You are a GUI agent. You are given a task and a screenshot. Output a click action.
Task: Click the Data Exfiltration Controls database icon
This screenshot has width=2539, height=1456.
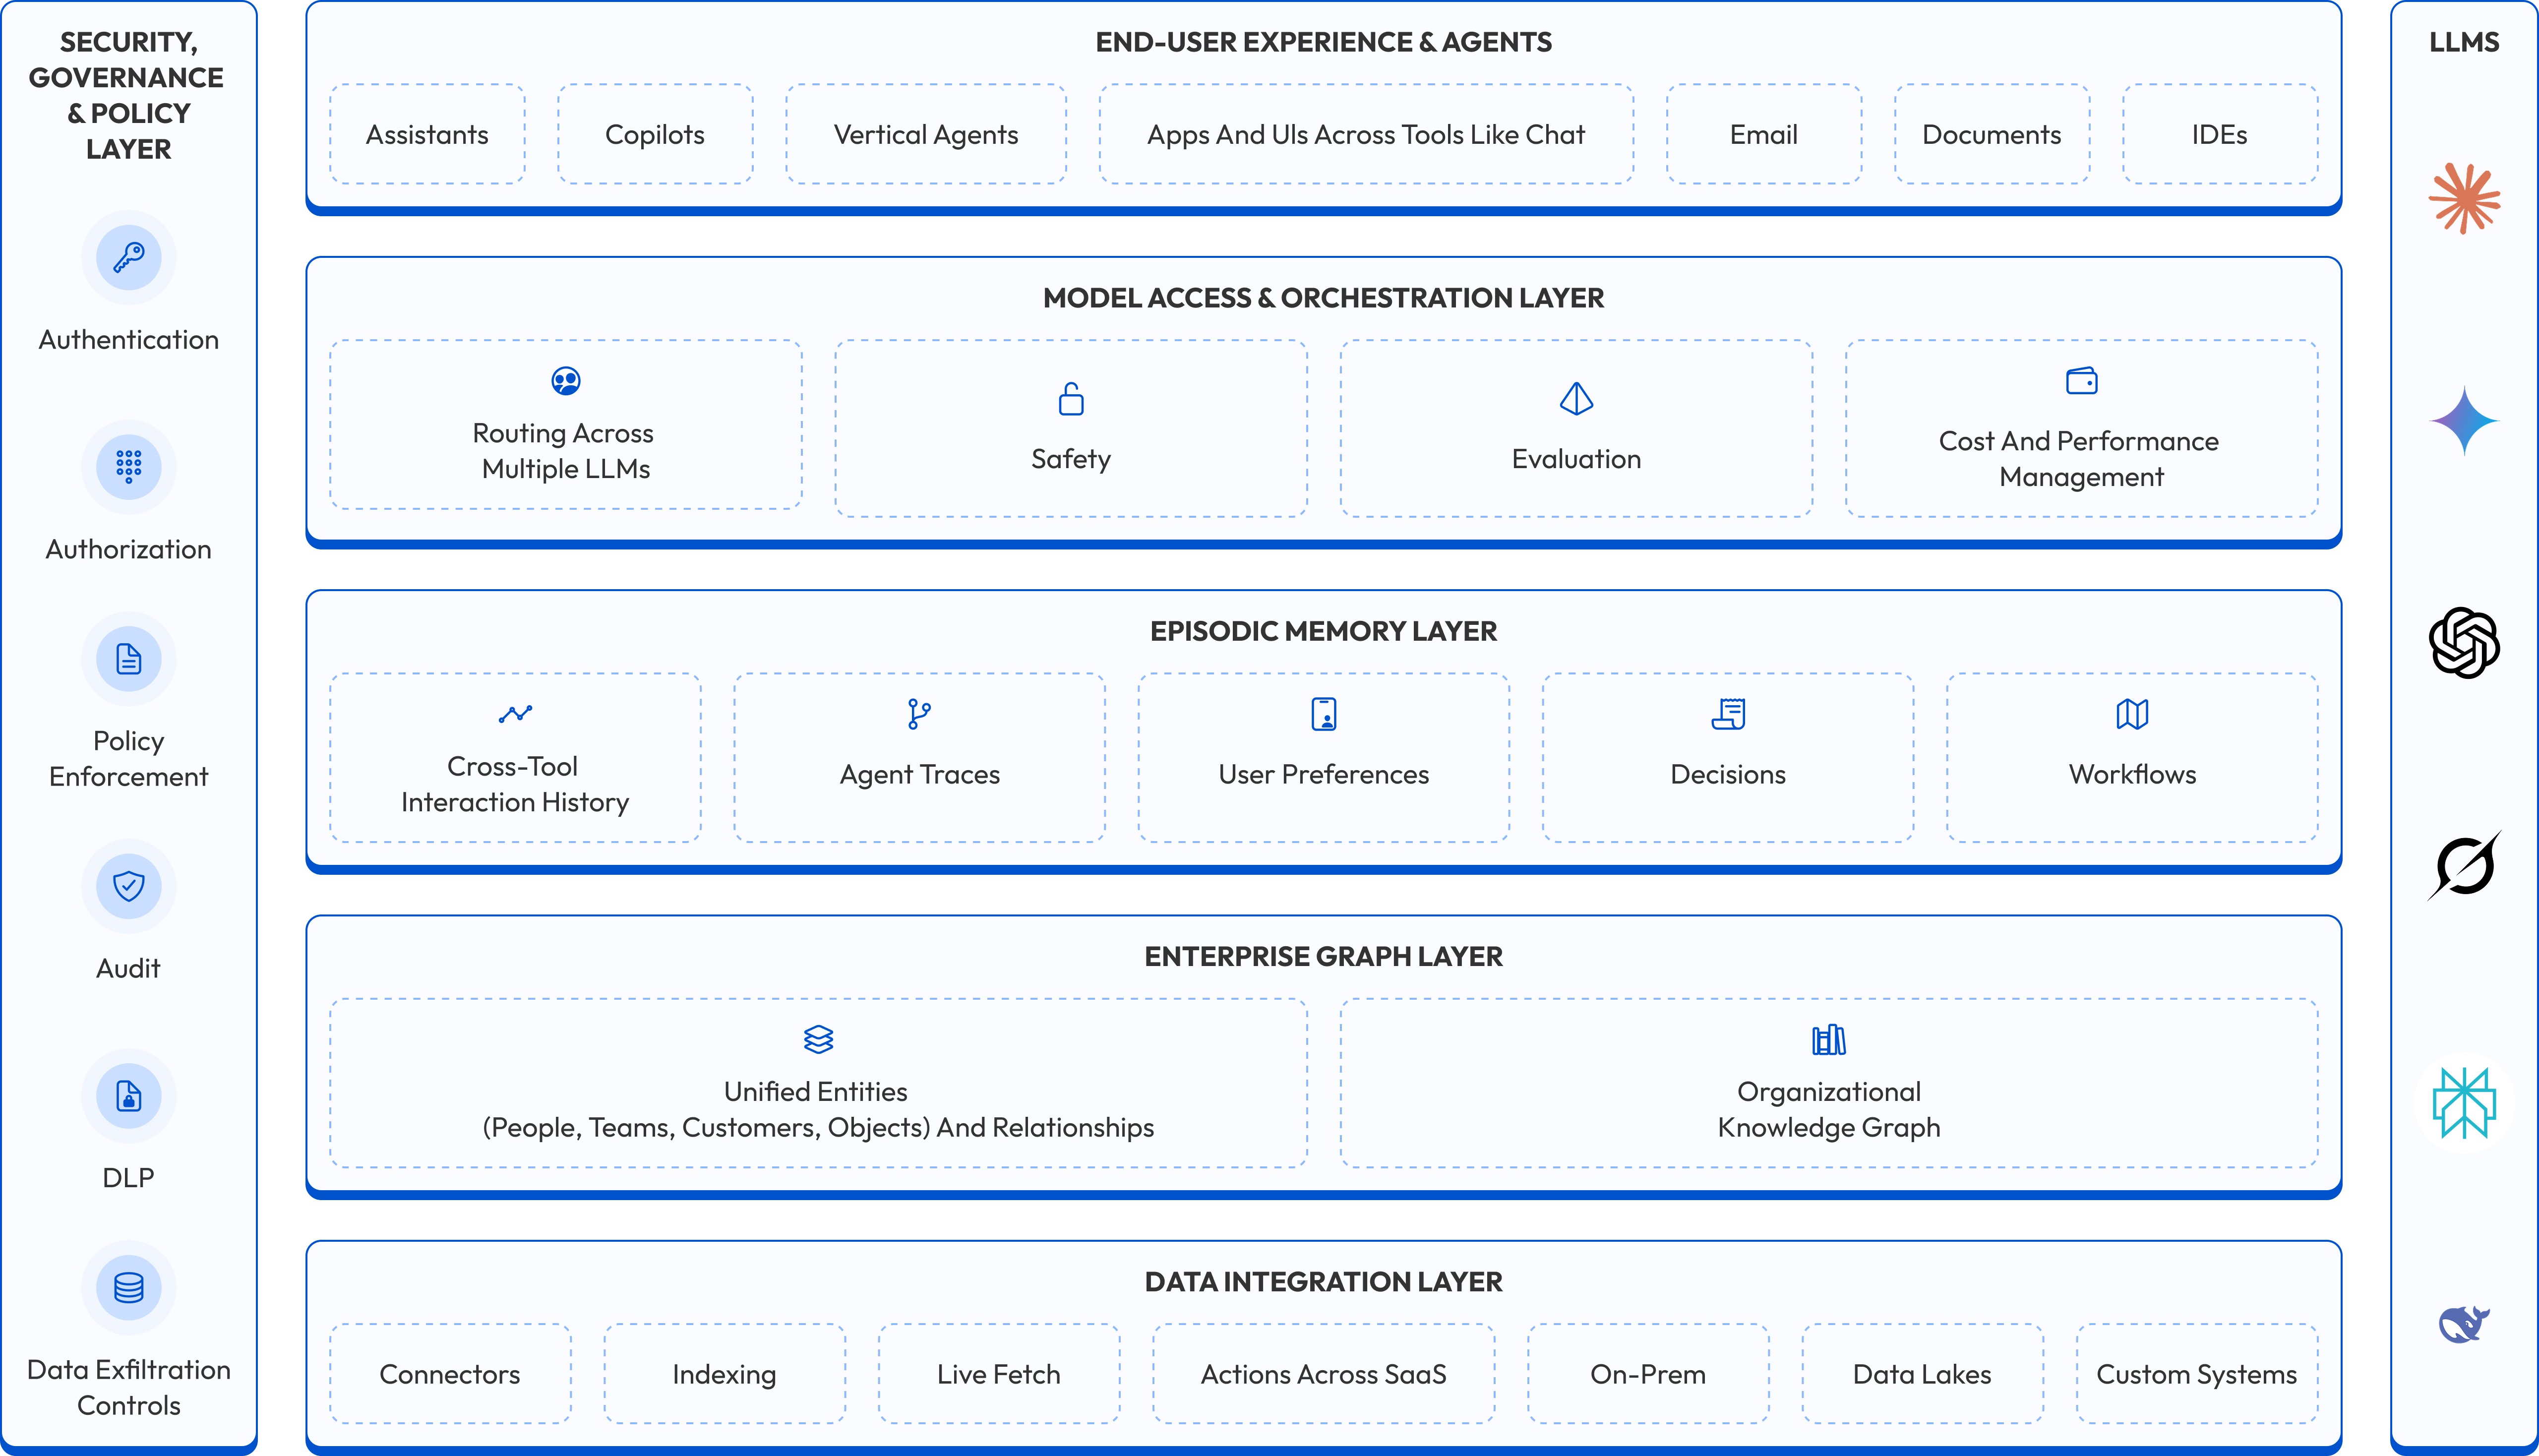[128, 1288]
